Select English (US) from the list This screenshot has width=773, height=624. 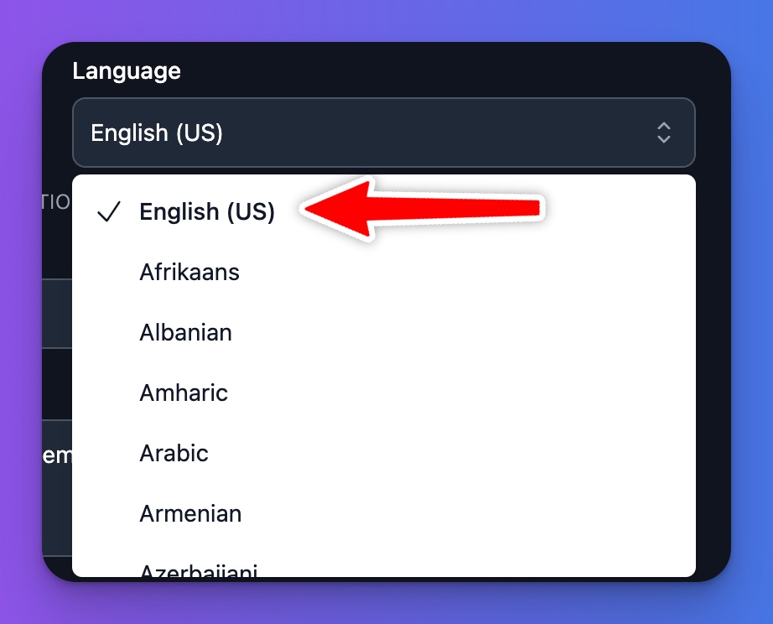[207, 212]
